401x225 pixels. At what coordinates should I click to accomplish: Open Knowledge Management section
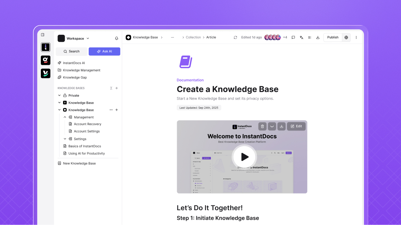click(79, 70)
